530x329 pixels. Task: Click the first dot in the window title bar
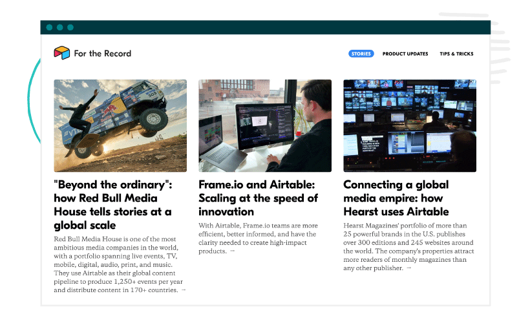click(49, 27)
